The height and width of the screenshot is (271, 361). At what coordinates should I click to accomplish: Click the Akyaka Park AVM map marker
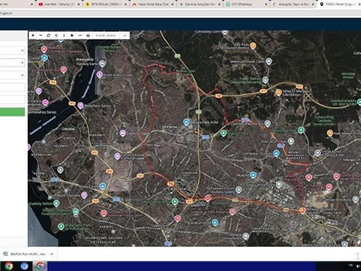(x=186, y=122)
